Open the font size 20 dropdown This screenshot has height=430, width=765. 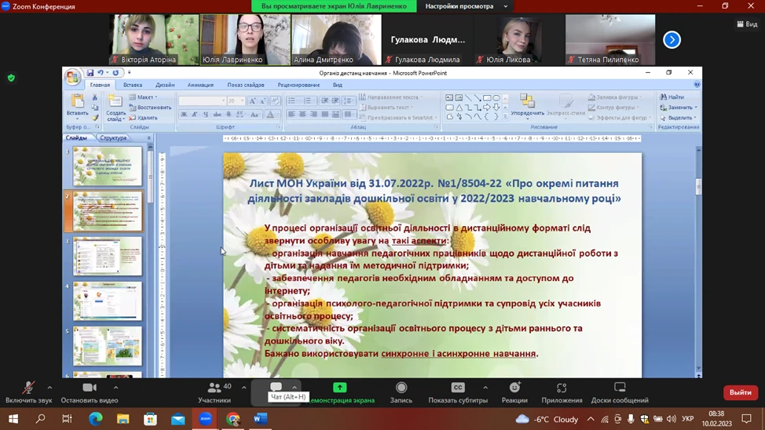(x=242, y=101)
